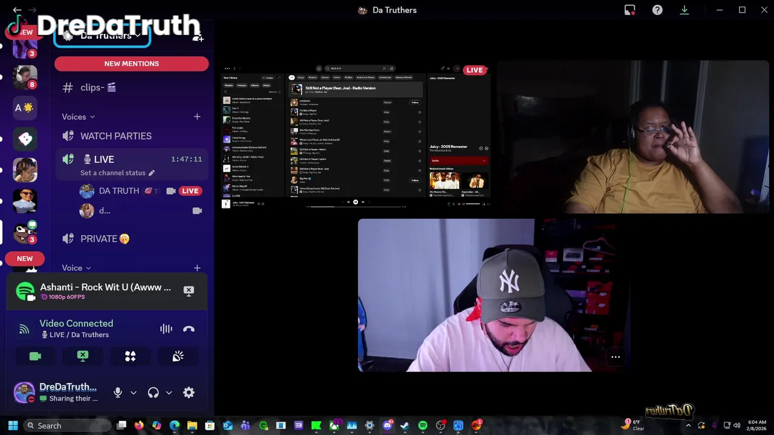This screenshot has height=435, width=774.
Task: Join the PRIVATE voice channel
Action: [131, 239]
